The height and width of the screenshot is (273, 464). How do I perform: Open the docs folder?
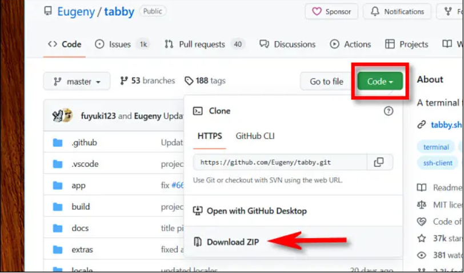pos(80,228)
